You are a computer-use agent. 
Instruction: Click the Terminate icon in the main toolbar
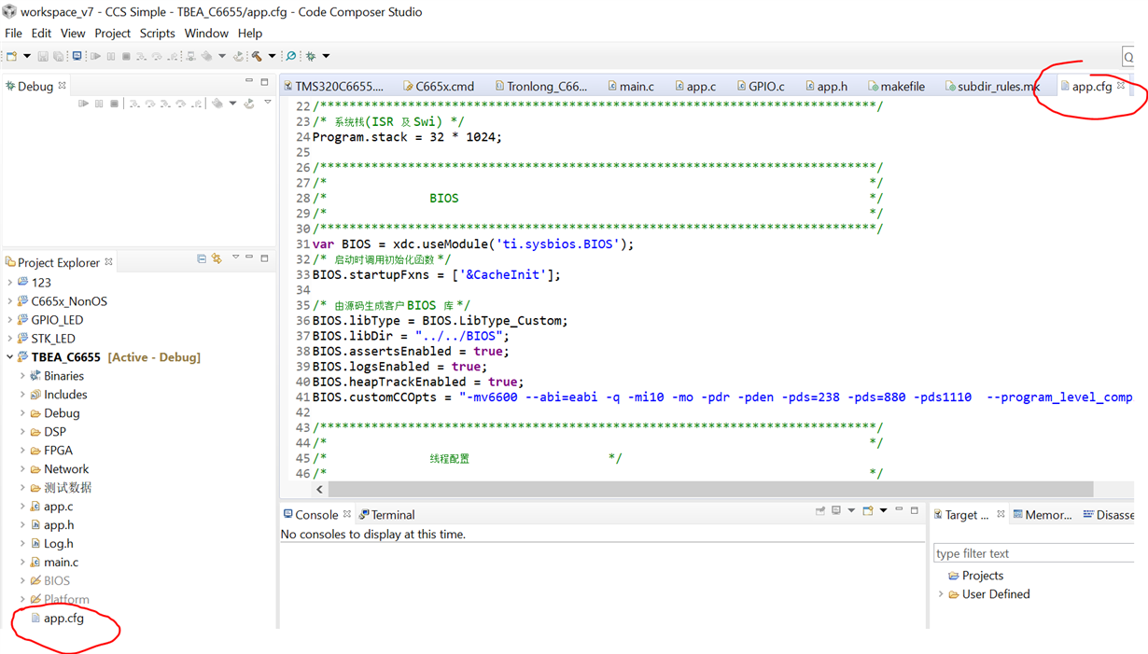[x=126, y=56]
